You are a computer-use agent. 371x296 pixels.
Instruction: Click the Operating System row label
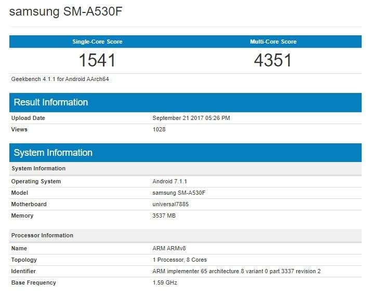tap(36, 182)
